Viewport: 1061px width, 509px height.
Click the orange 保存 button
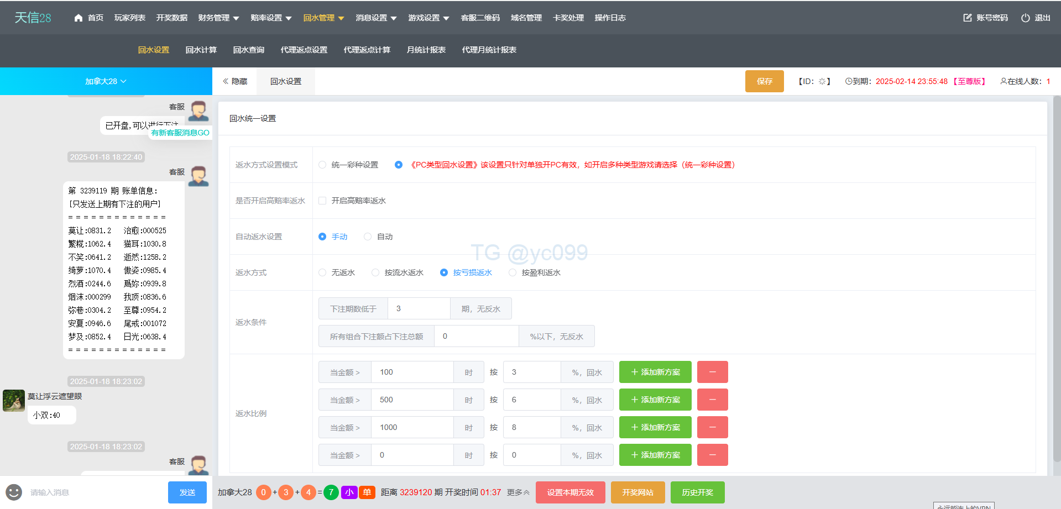(764, 81)
